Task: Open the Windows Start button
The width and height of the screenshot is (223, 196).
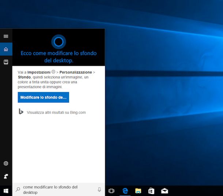Action: pos(6,191)
